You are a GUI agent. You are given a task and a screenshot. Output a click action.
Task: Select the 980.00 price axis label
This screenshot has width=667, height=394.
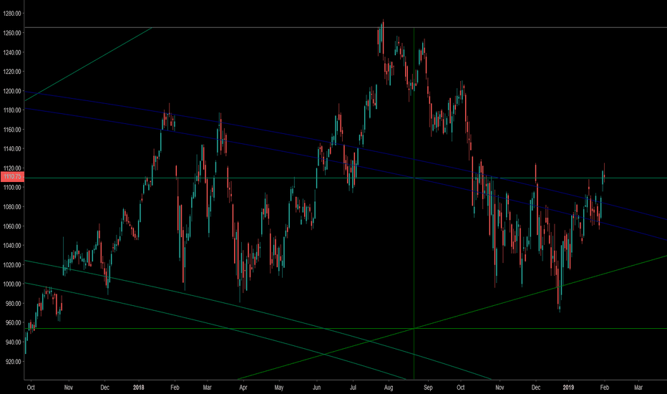pos(13,304)
